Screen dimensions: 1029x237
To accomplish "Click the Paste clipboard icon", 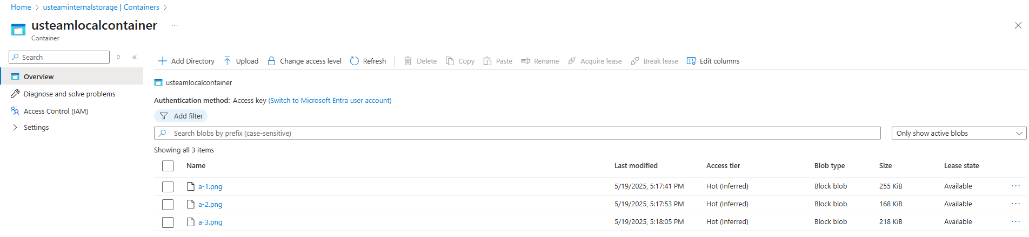I will pos(487,61).
